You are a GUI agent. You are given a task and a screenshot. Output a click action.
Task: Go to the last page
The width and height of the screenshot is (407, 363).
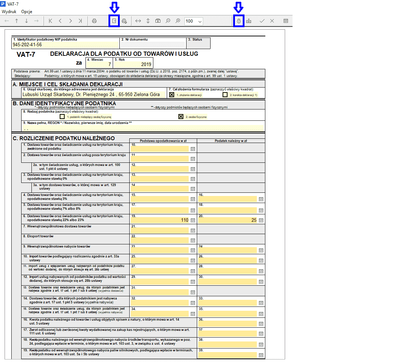80,21
